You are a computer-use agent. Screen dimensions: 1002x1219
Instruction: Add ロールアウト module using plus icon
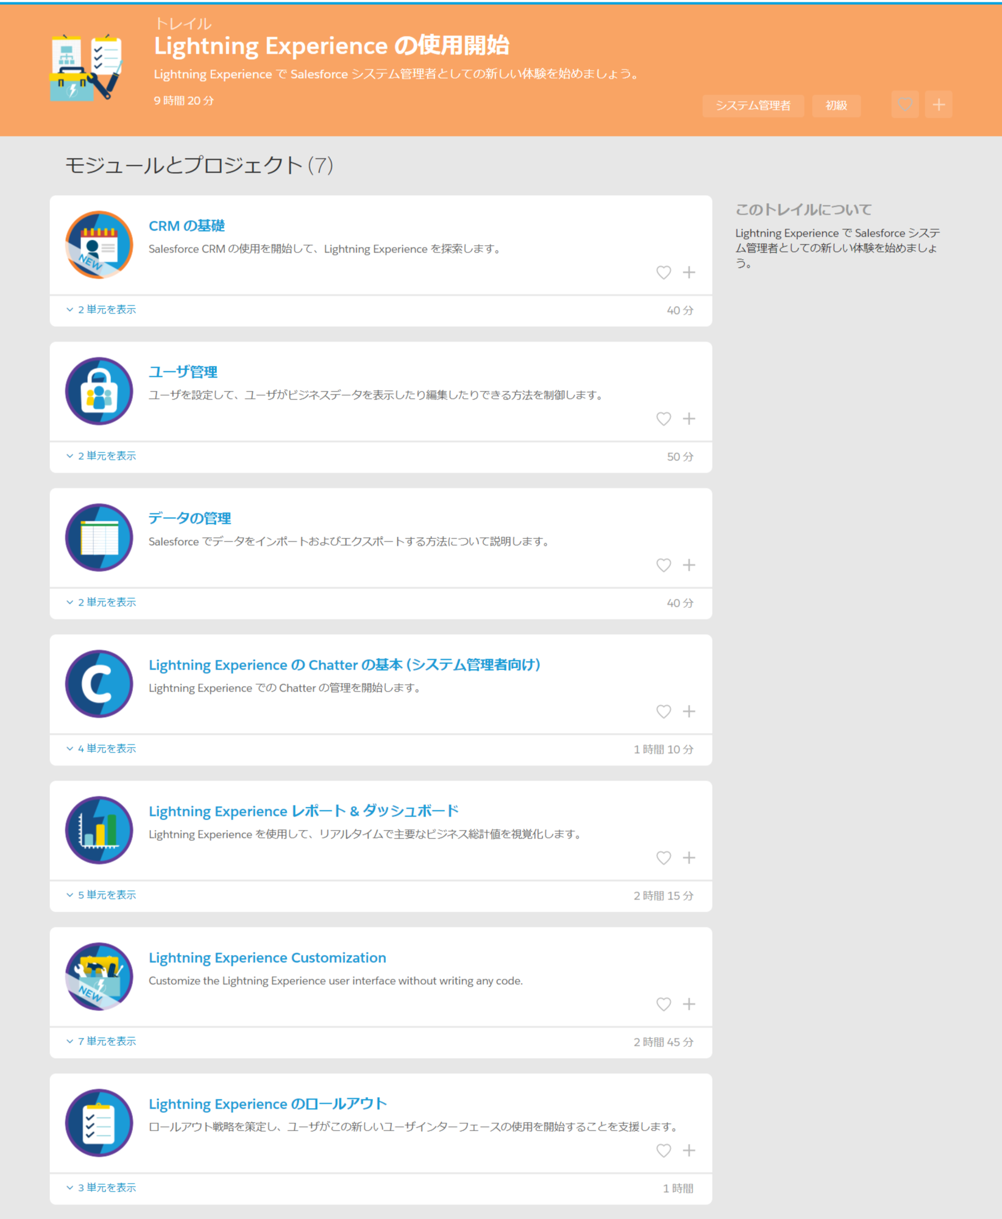tap(689, 1150)
